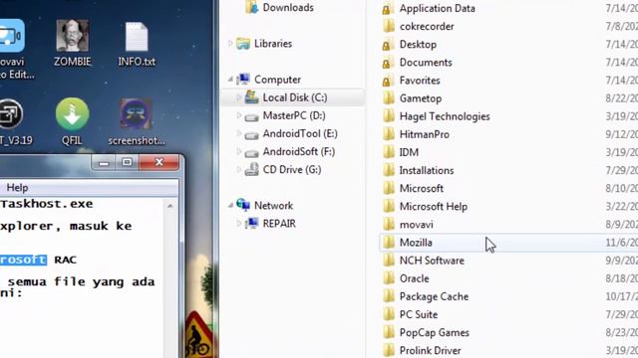Select the movavi folder name

click(x=416, y=225)
